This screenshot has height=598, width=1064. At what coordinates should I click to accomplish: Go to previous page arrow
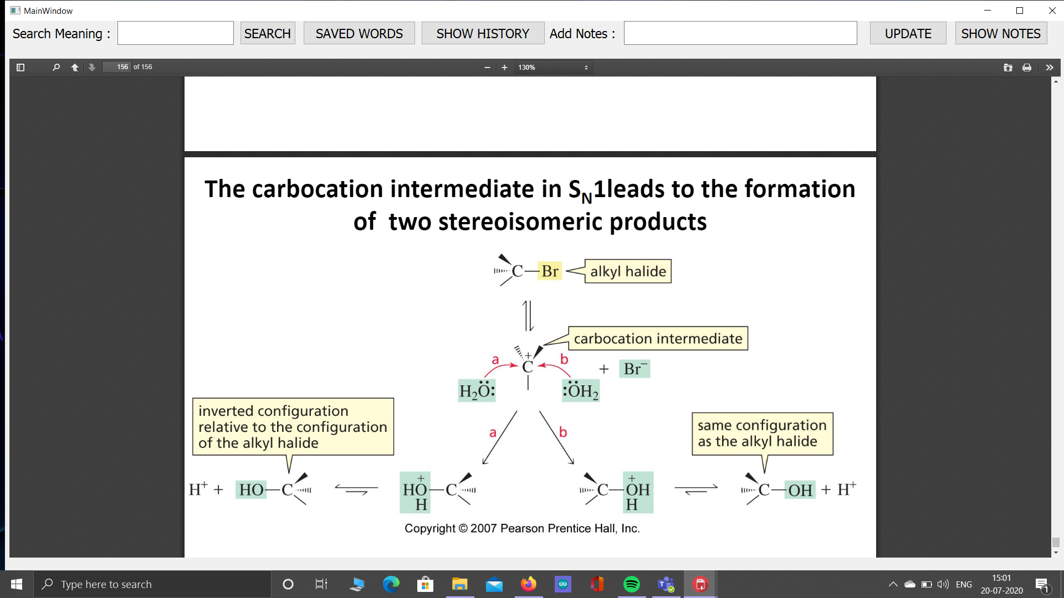75,68
